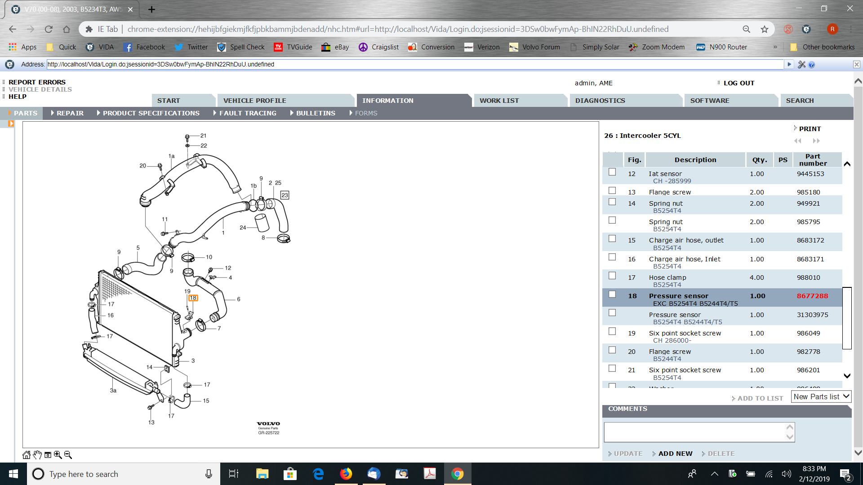
Task: Click the orange expand panel arrow icon
Action: pyautogui.click(x=11, y=123)
